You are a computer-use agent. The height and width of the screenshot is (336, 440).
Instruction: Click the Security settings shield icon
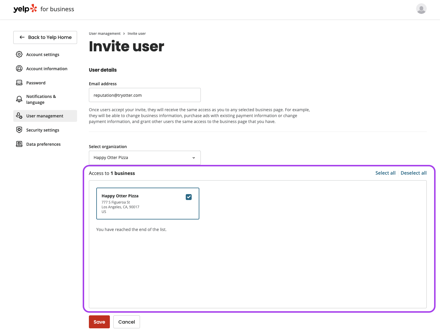19,130
